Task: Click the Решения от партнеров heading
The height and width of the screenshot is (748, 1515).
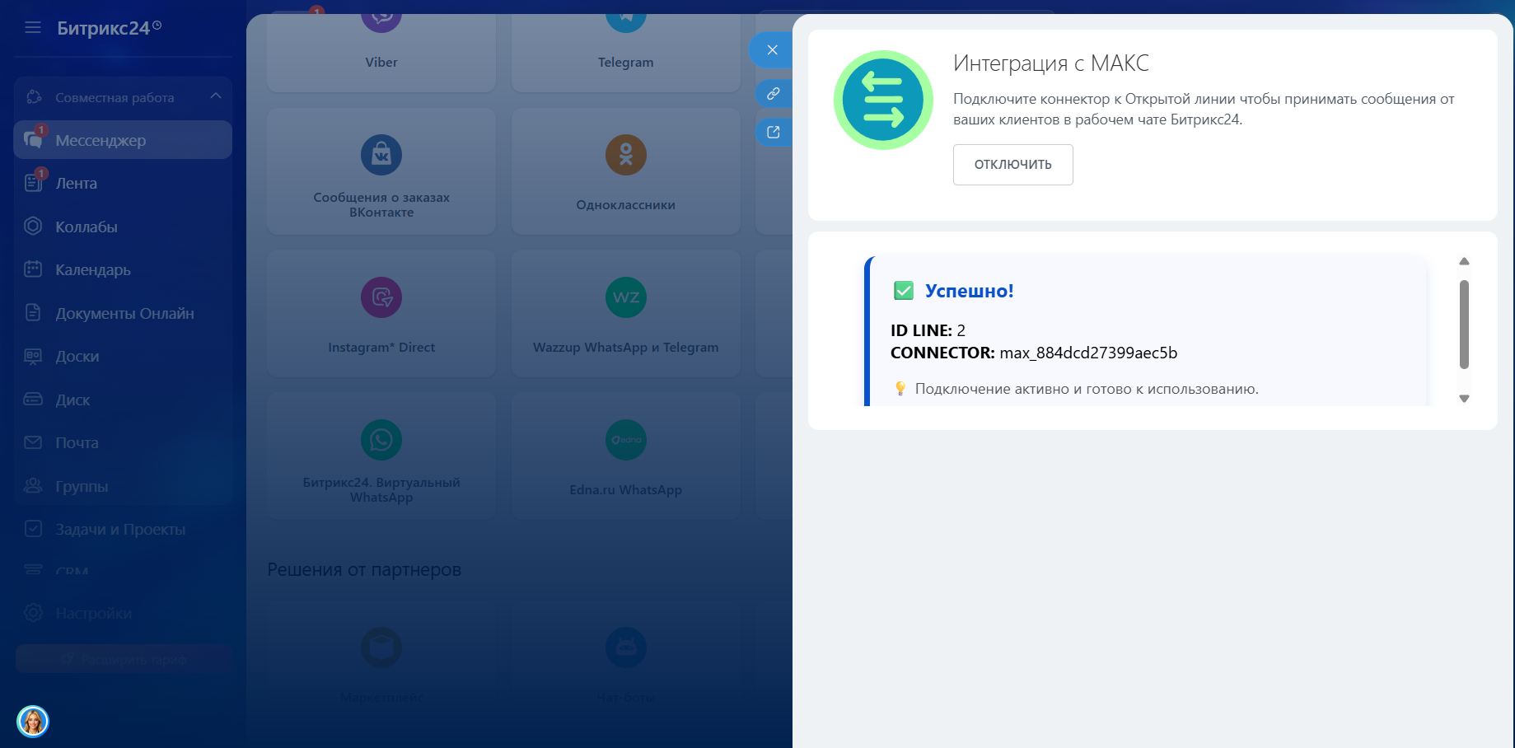Action: click(x=364, y=569)
